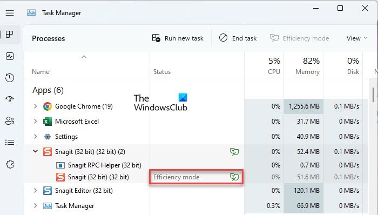
Task: Click the Snagit (32 bit) (2) group icon
Action: pyautogui.click(x=48, y=152)
